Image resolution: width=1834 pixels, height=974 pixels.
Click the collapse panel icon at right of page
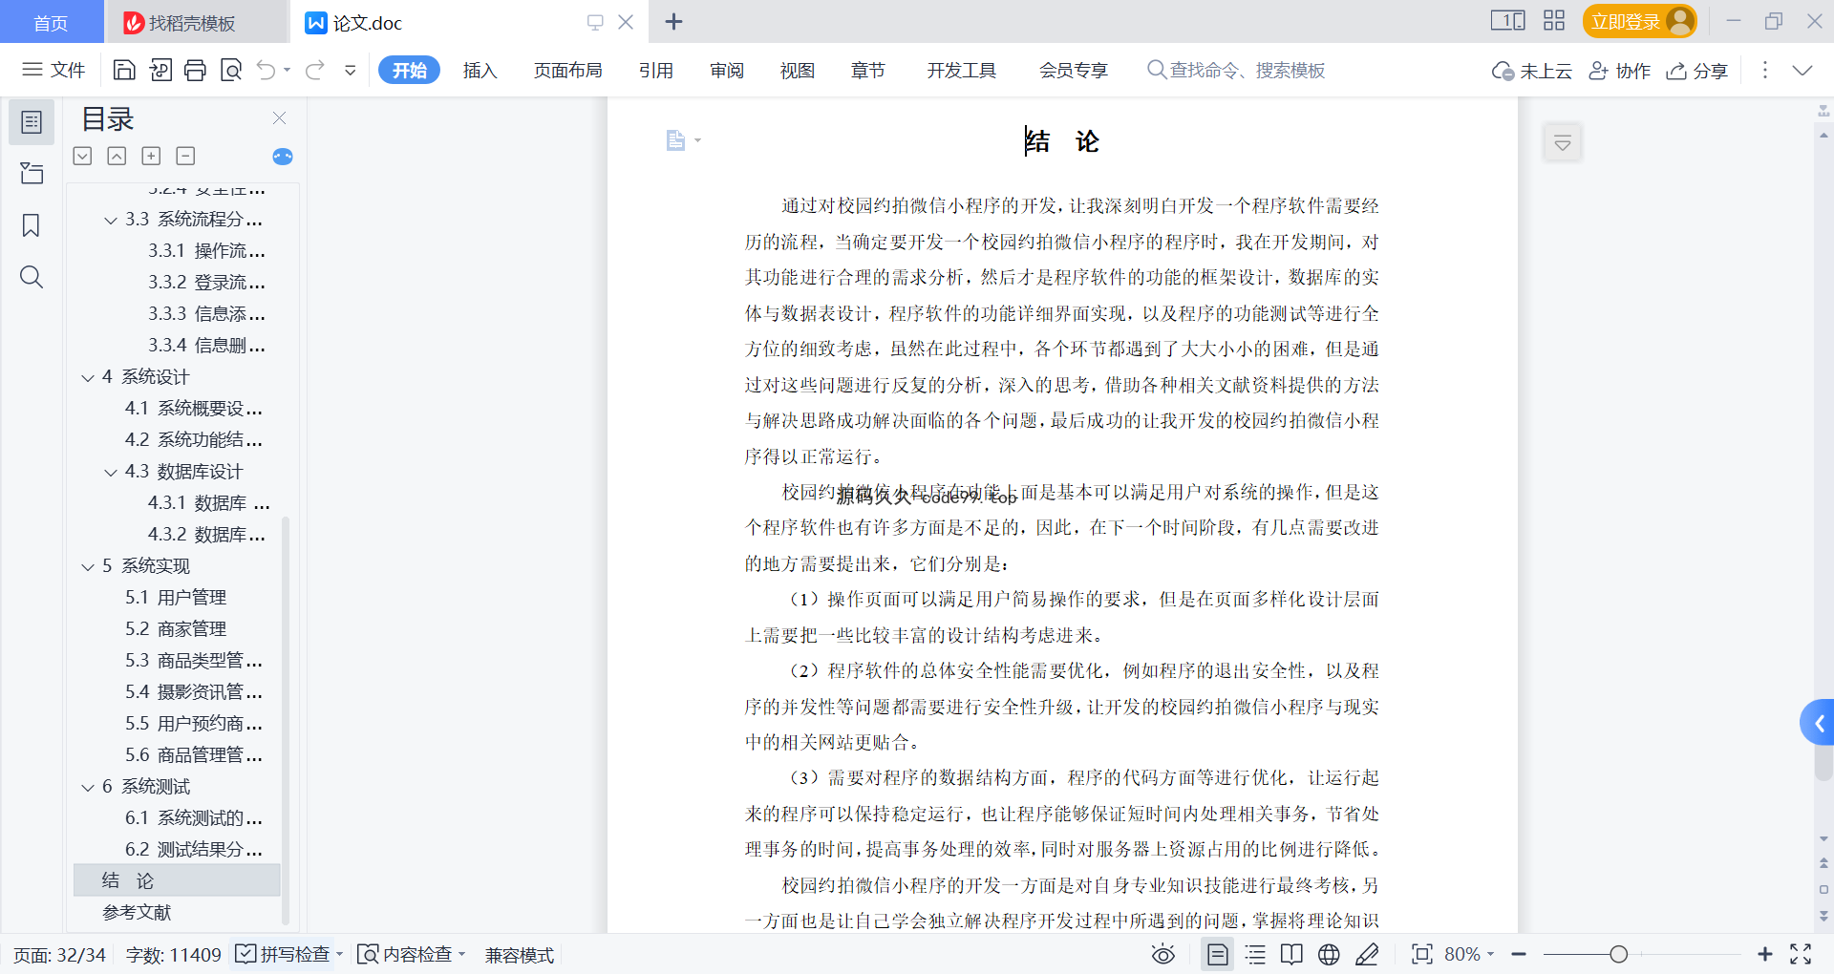[x=1563, y=143]
